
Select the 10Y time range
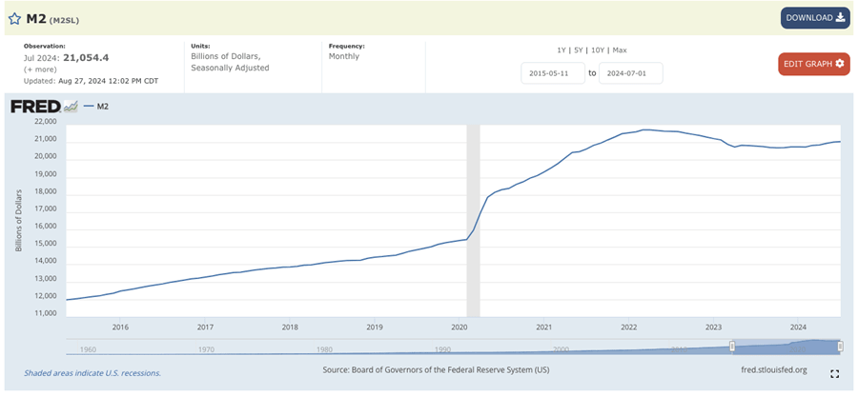click(596, 50)
